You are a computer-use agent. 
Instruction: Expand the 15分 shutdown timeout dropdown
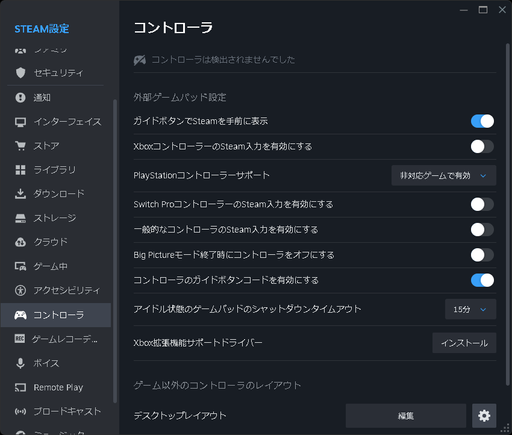click(470, 309)
